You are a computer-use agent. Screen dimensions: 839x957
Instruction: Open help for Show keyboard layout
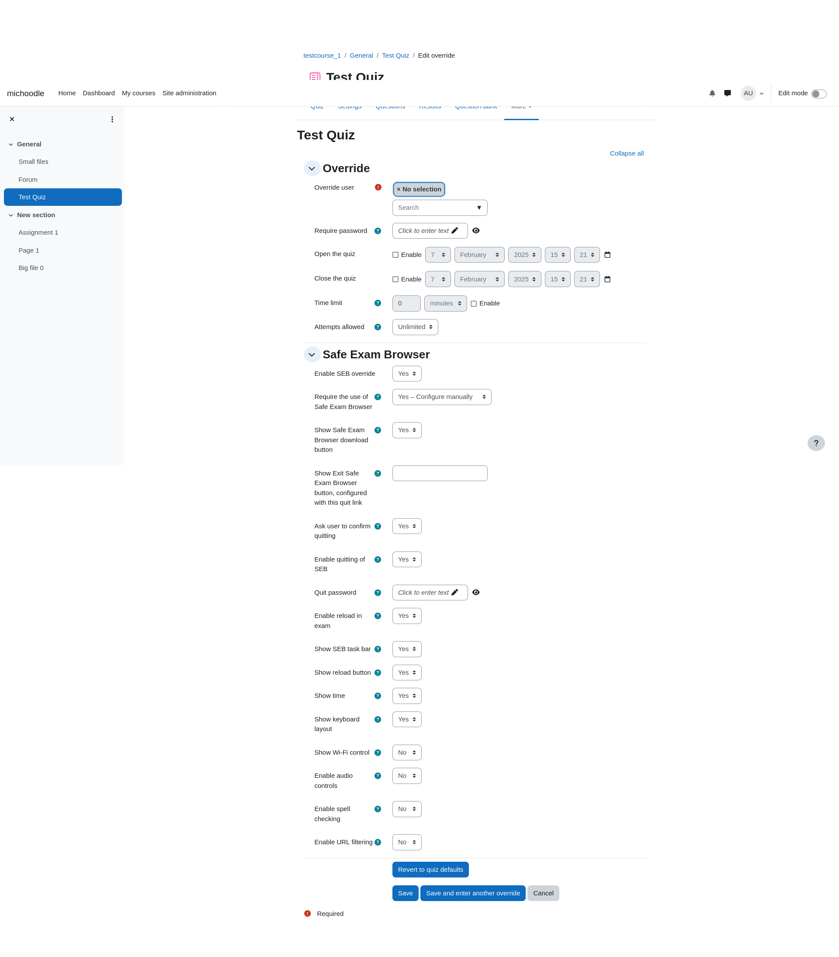[378, 720]
